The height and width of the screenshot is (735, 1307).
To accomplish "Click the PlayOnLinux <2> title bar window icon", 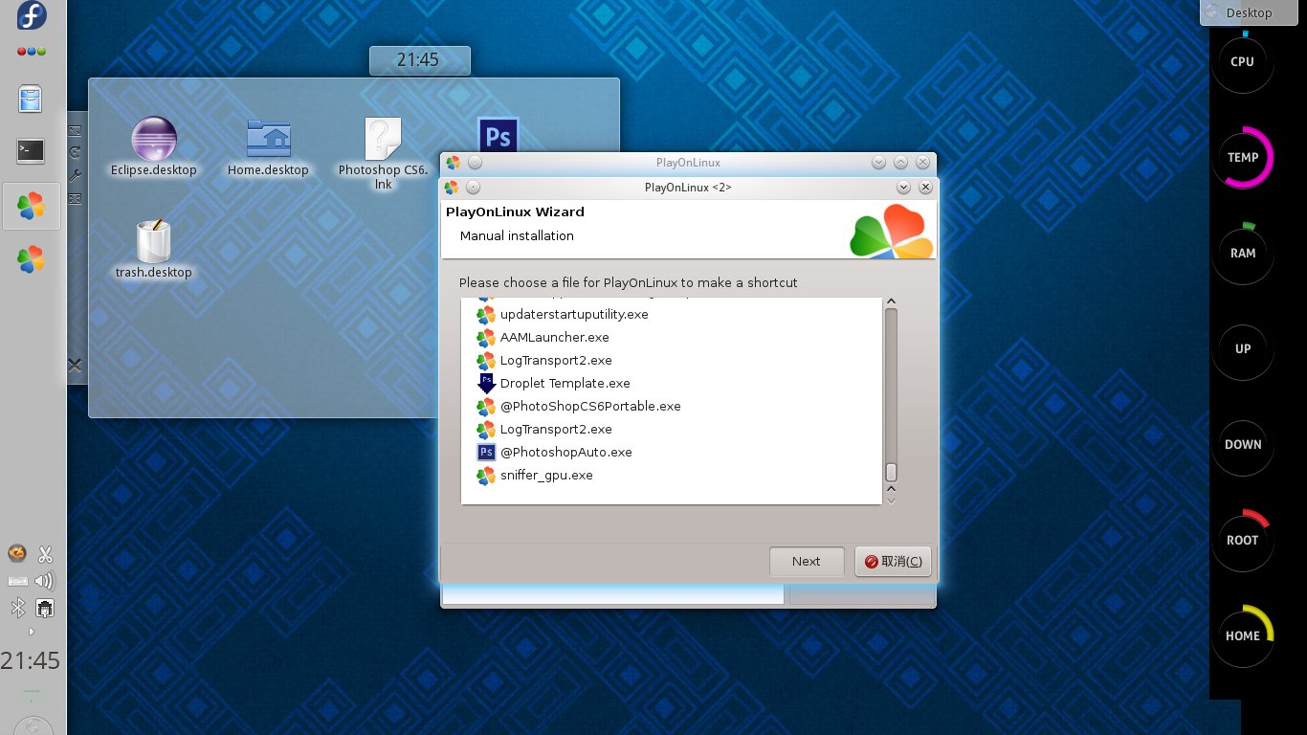I will click(452, 188).
